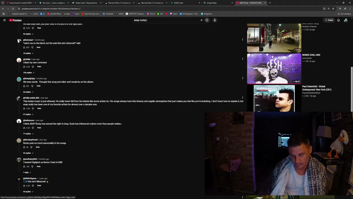Go back to the previous page

(3, 9)
